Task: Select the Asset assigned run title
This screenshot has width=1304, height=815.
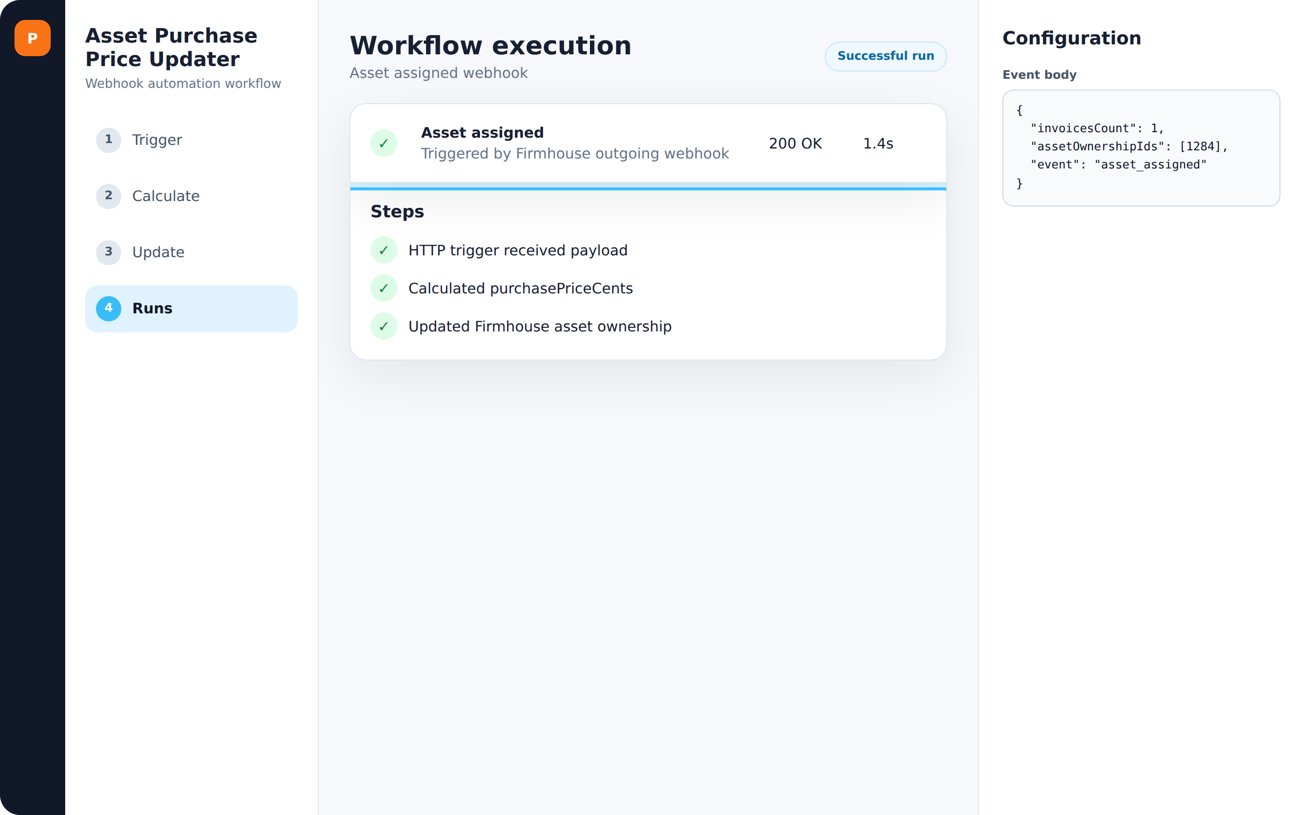Action: (482, 133)
